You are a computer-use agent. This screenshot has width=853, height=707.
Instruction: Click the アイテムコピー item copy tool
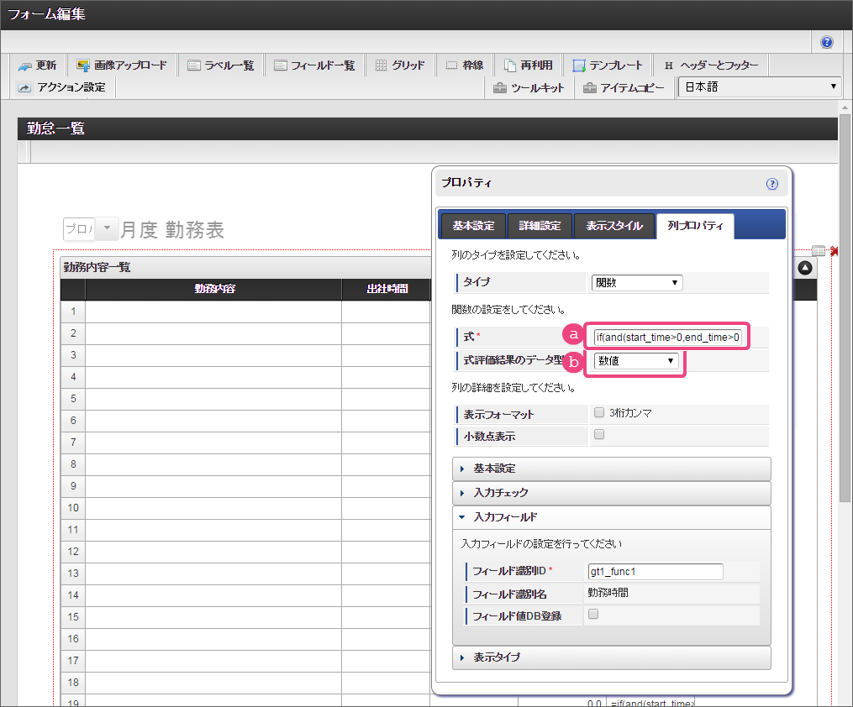coord(624,88)
